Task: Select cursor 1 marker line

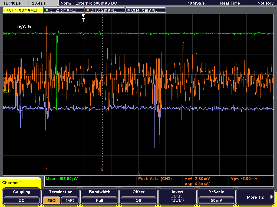Action: pyautogui.click(x=47, y=92)
